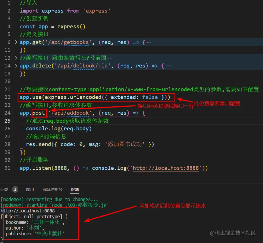Place cursor on 'import express from' line
The width and height of the screenshot is (263, 243).
point(65,11)
